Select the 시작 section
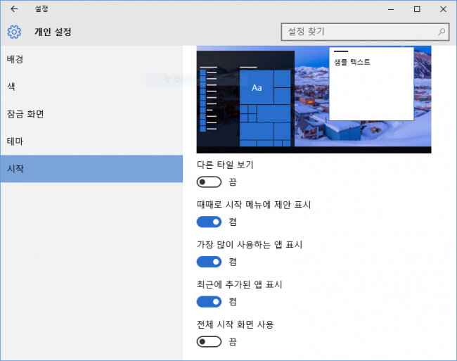 pyautogui.click(x=91, y=169)
